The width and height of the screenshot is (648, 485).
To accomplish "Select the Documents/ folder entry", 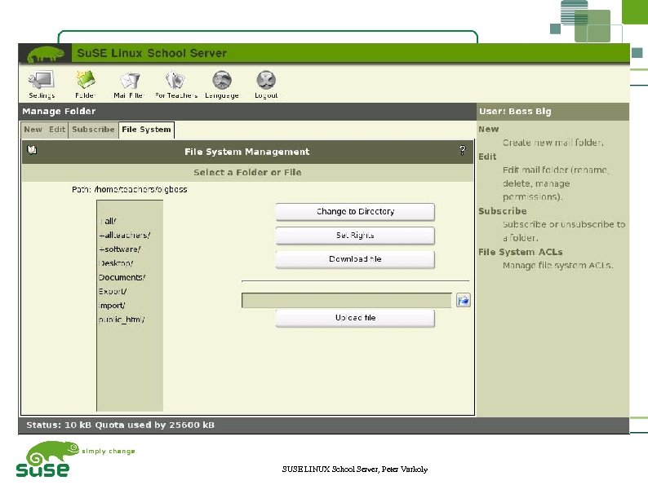I will click(x=122, y=277).
